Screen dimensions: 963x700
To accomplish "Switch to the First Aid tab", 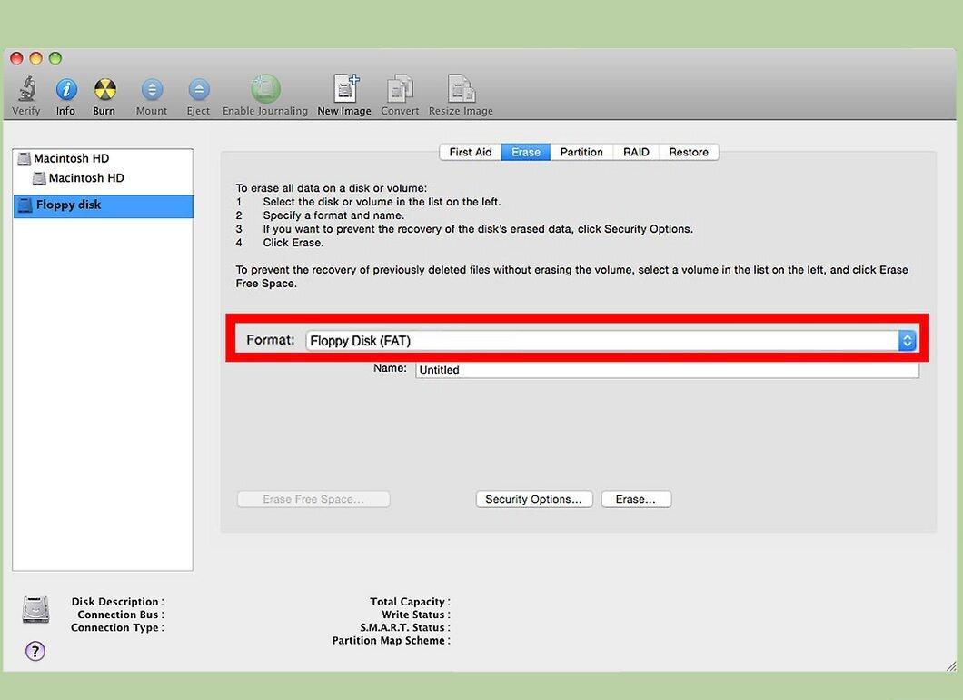I will (471, 152).
